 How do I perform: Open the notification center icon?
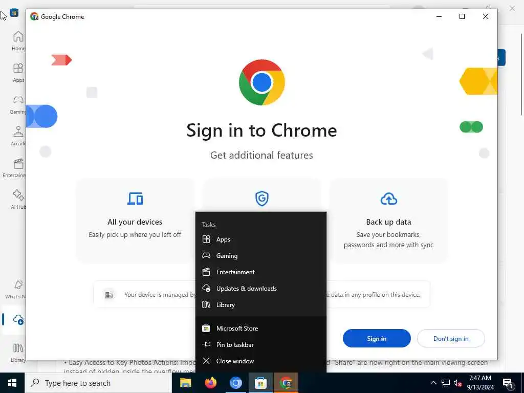[508, 383]
